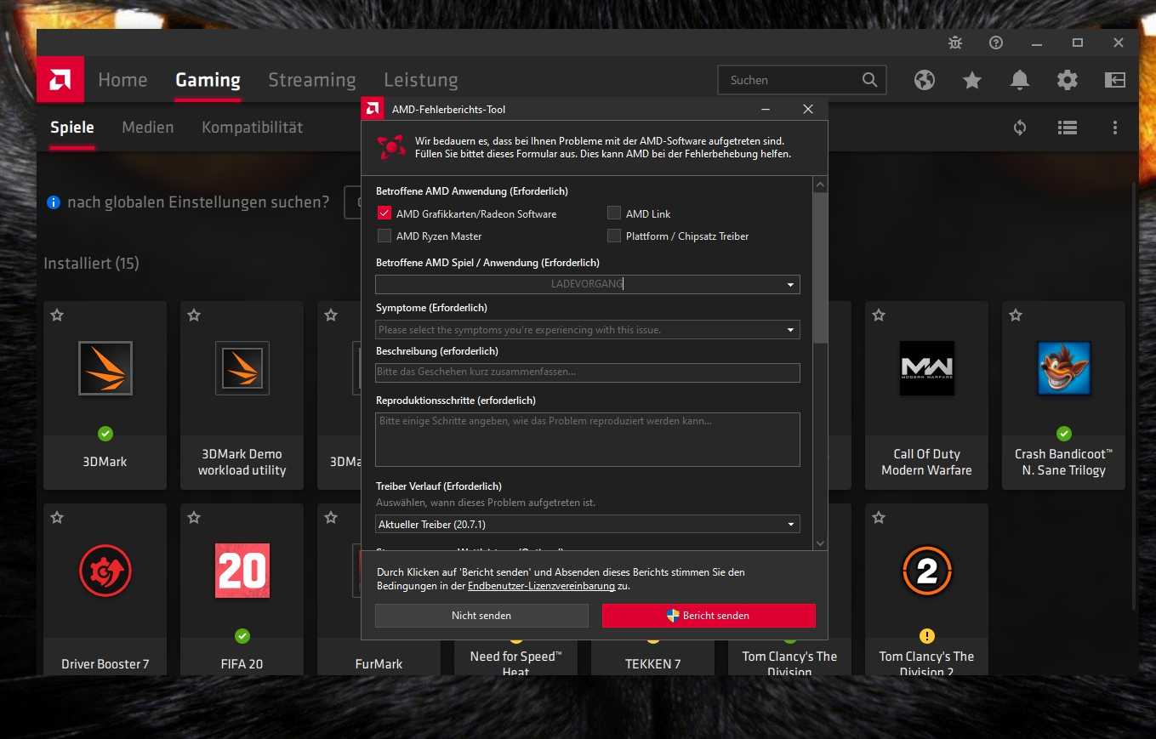Open the 3DMark Demo workload utility icon
The image size is (1156, 739).
pos(242,368)
